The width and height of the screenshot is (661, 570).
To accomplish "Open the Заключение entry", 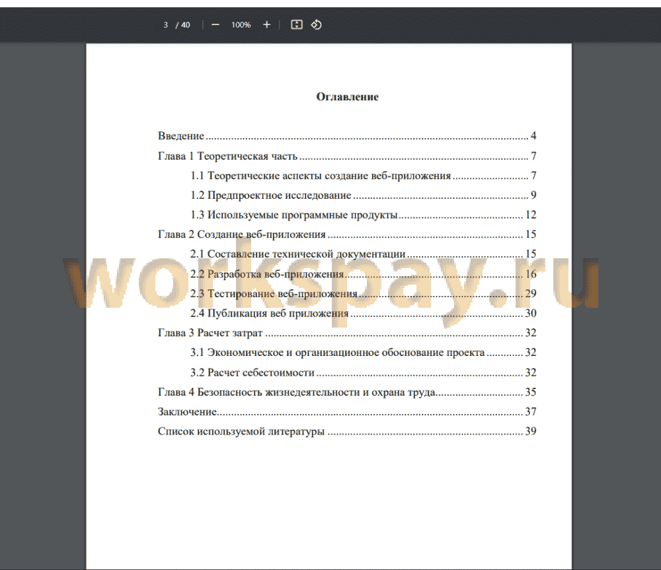I will coord(347,411).
